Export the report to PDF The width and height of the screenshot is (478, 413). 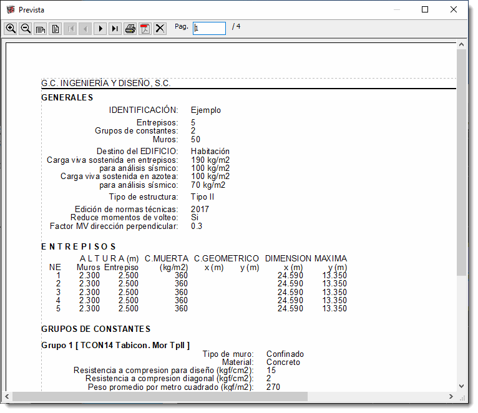point(145,29)
